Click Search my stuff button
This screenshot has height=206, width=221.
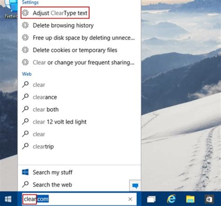79,172
